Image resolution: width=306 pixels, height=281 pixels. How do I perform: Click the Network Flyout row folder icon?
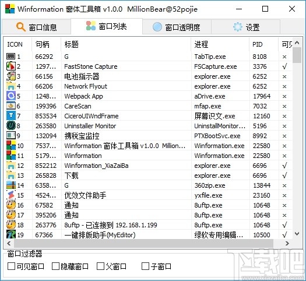tap(10, 86)
